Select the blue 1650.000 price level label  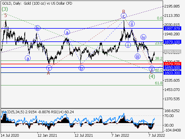pyautogui.click(x=172, y=67)
